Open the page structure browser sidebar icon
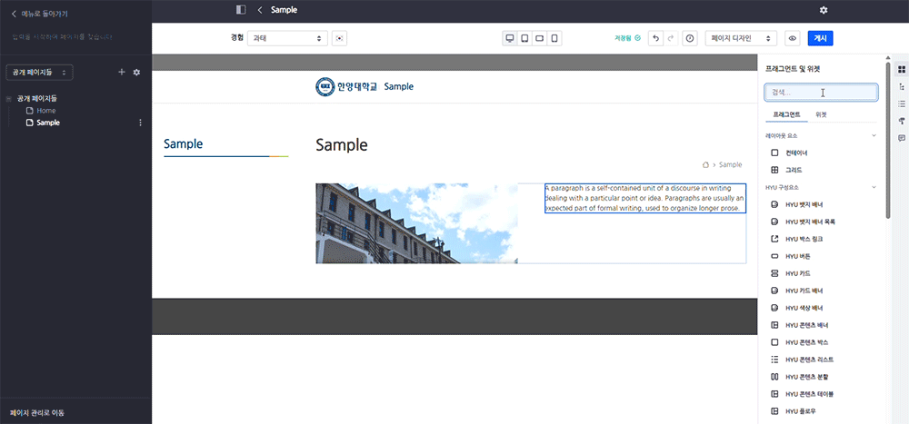Viewport: 909px width, 424px height. pyautogui.click(x=901, y=86)
